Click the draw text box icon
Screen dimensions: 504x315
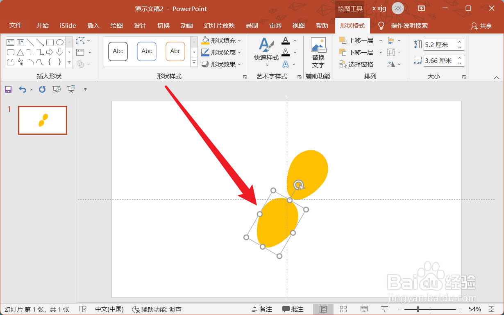80,52
